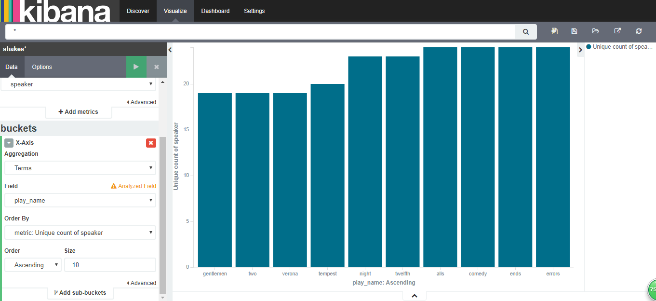Click the bar for alls

point(440,157)
